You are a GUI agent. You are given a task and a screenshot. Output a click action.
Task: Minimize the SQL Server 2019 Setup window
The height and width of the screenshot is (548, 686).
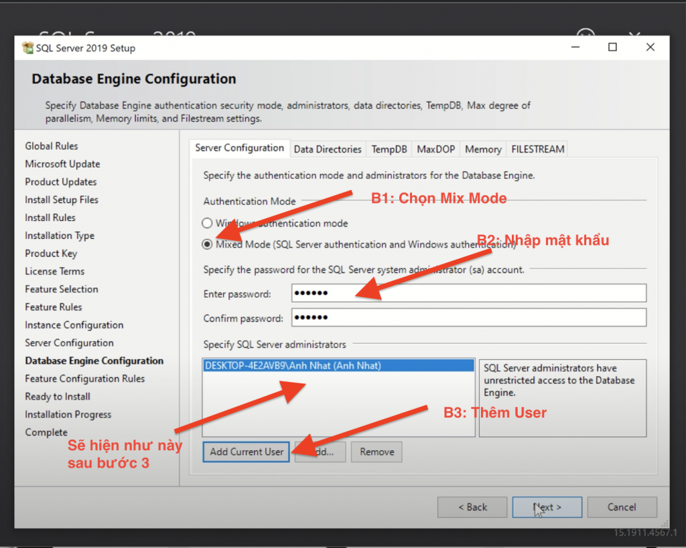pyautogui.click(x=575, y=48)
